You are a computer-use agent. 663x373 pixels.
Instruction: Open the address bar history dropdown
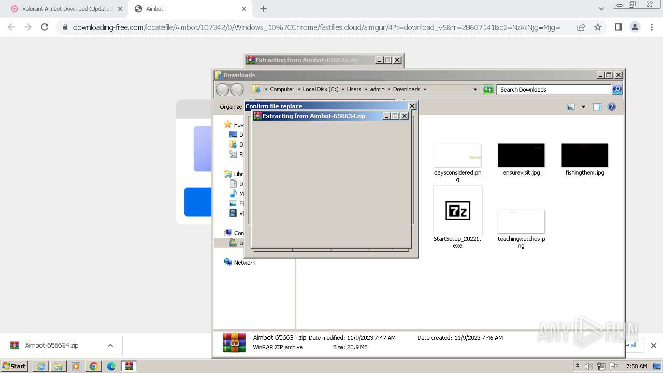pyautogui.click(x=475, y=90)
